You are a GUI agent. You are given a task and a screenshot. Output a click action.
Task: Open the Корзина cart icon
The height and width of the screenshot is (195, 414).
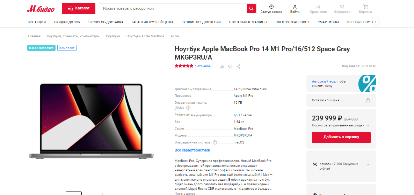coord(365,7)
